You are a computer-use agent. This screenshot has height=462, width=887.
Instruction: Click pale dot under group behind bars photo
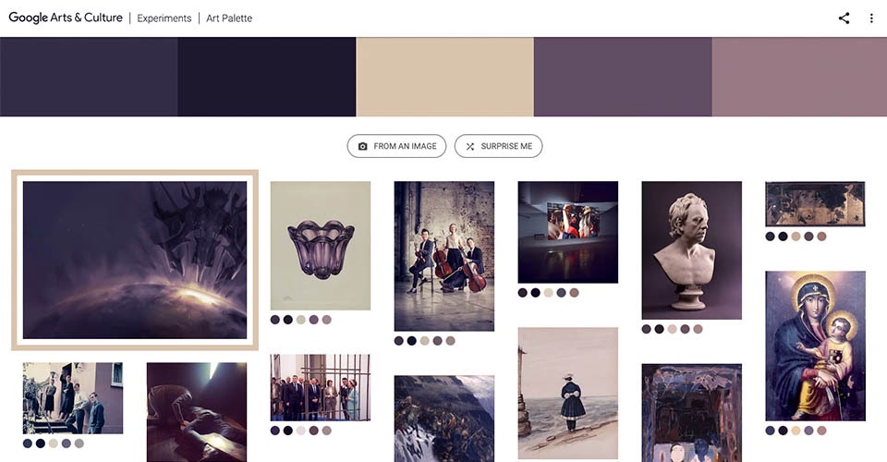(x=301, y=431)
